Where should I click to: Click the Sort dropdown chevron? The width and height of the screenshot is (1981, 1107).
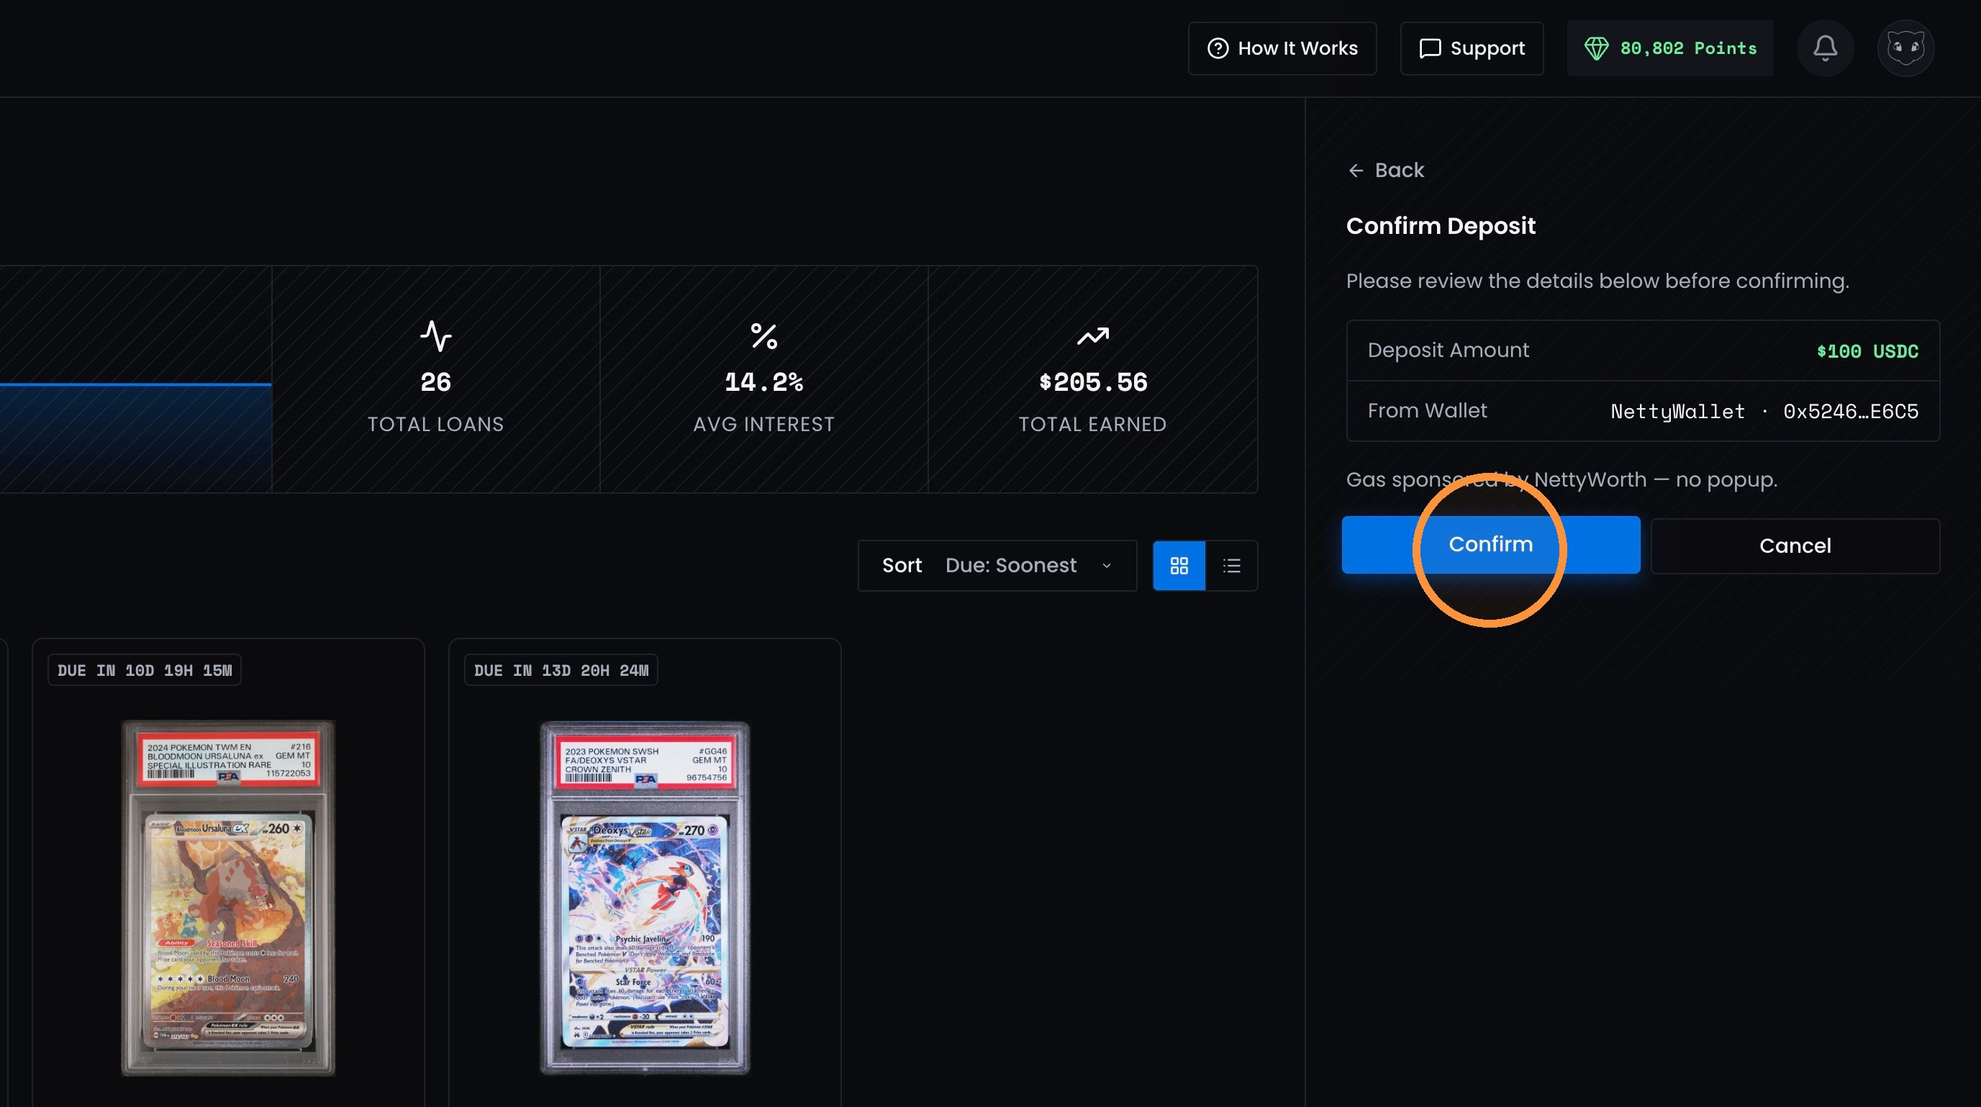click(x=1107, y=566)
